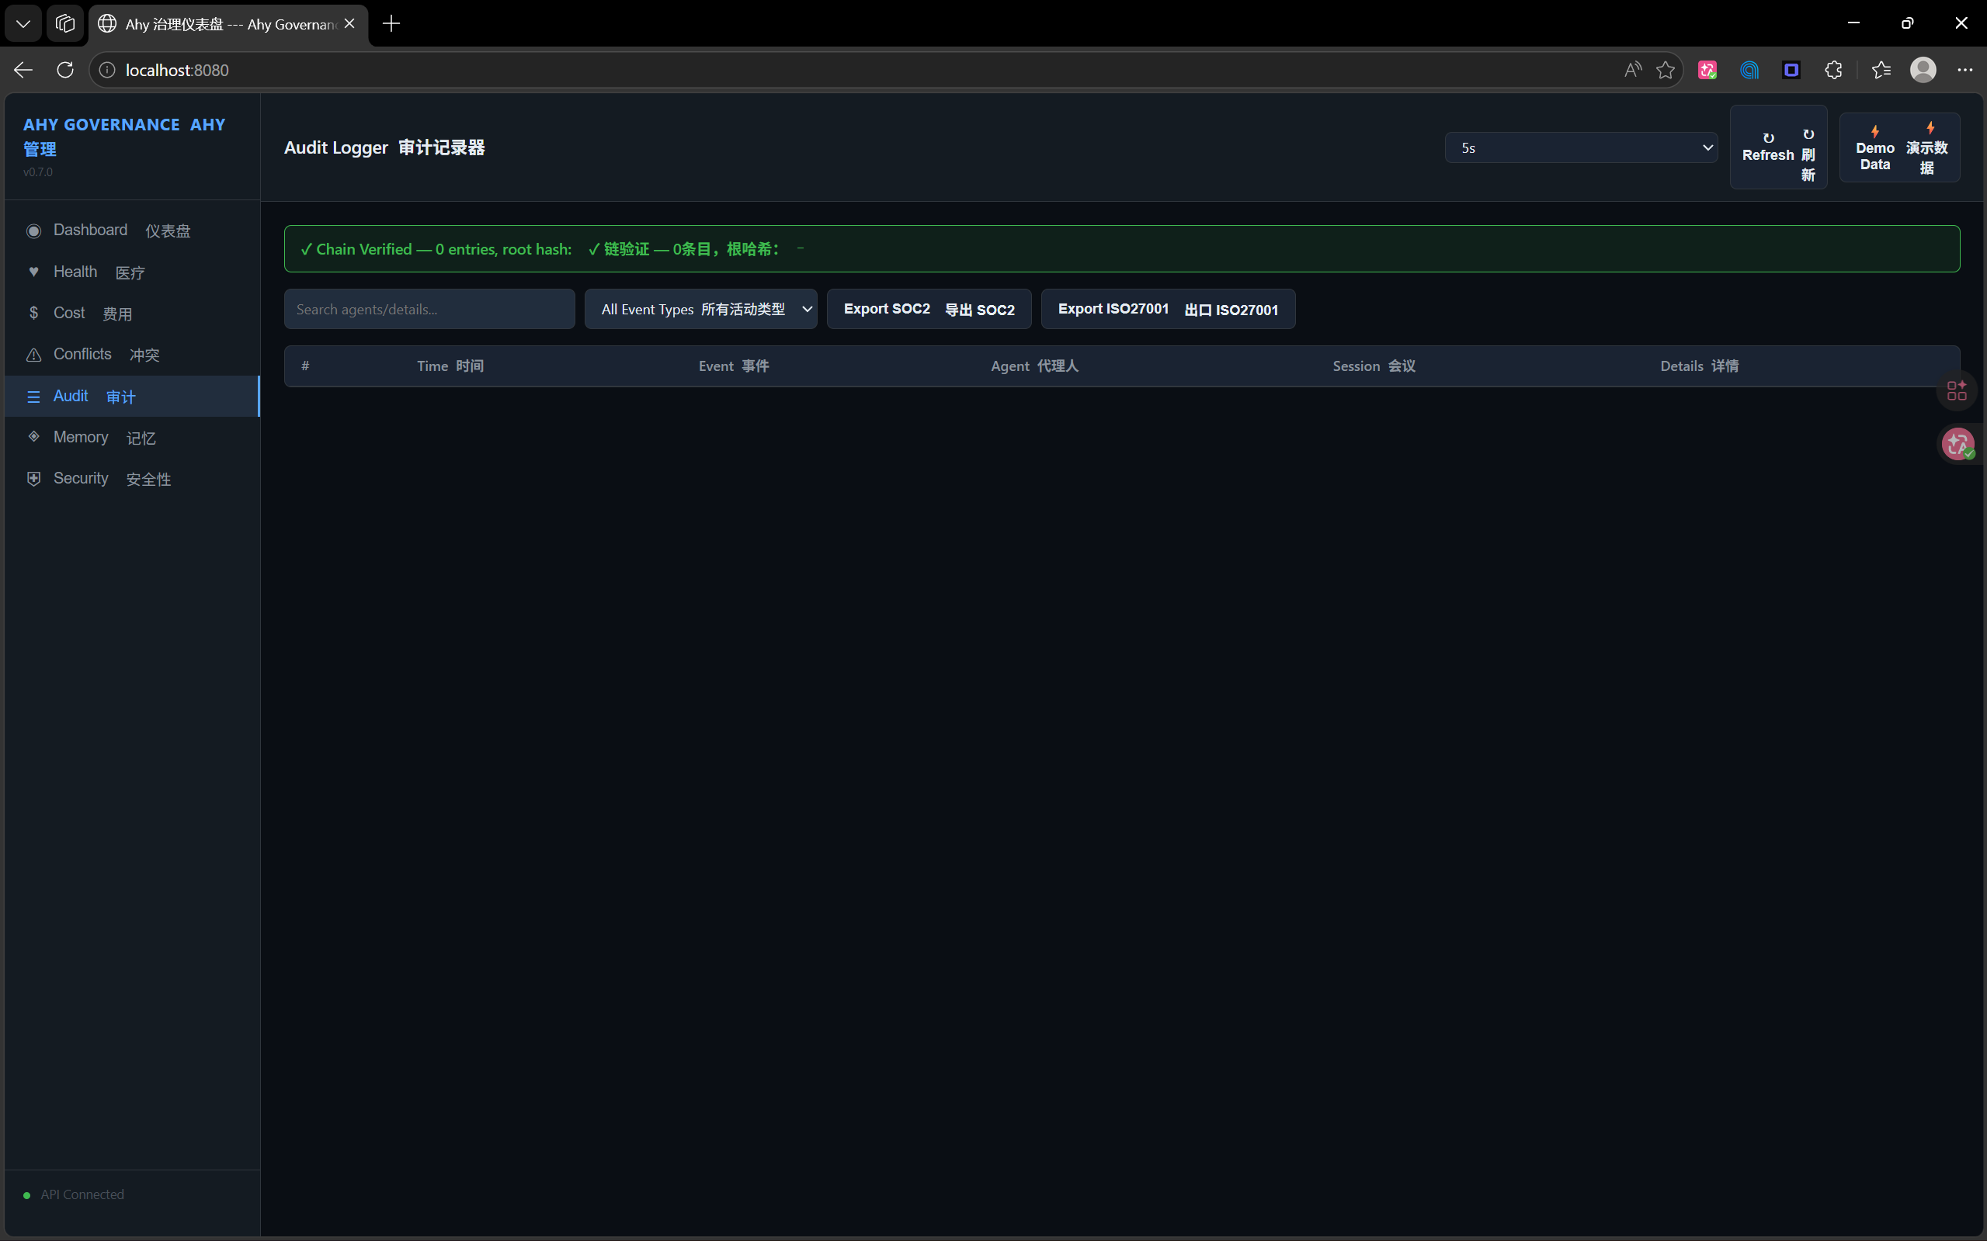The image size is (1987, 1241).
Task: Click the Event column header
Action: (x=733, y=366)
